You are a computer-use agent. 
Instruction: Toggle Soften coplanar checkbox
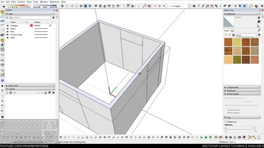(x=226, y=113)
